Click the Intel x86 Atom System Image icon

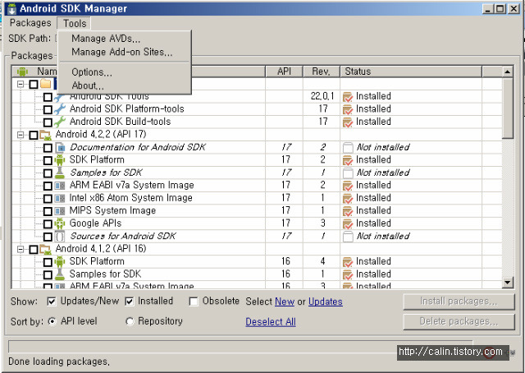60,198
